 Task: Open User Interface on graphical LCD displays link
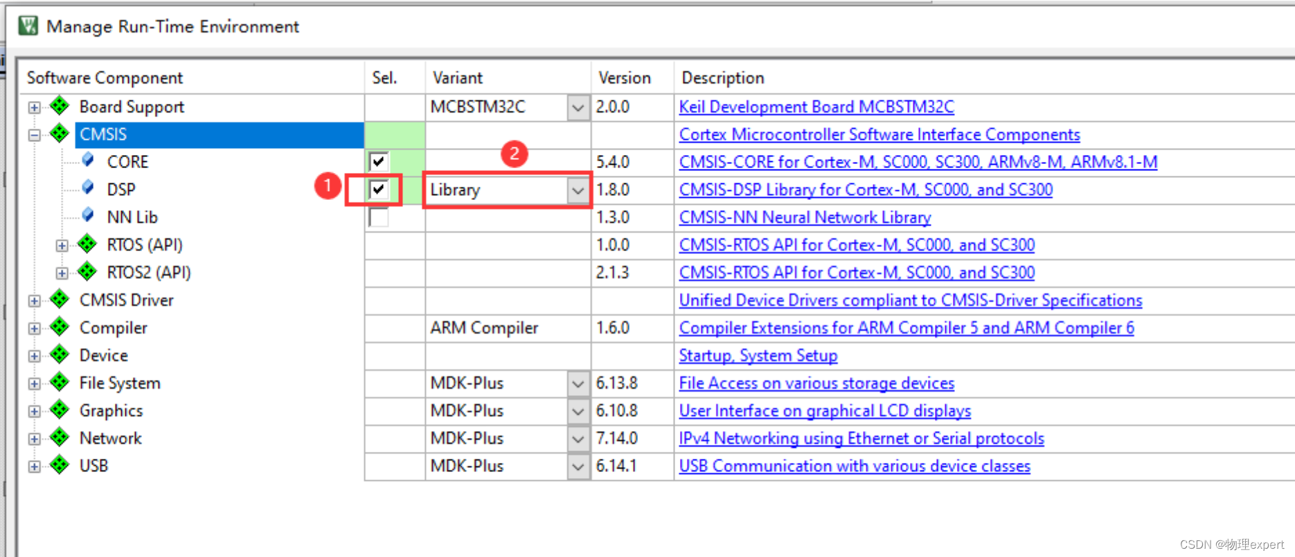click(825, 412)
